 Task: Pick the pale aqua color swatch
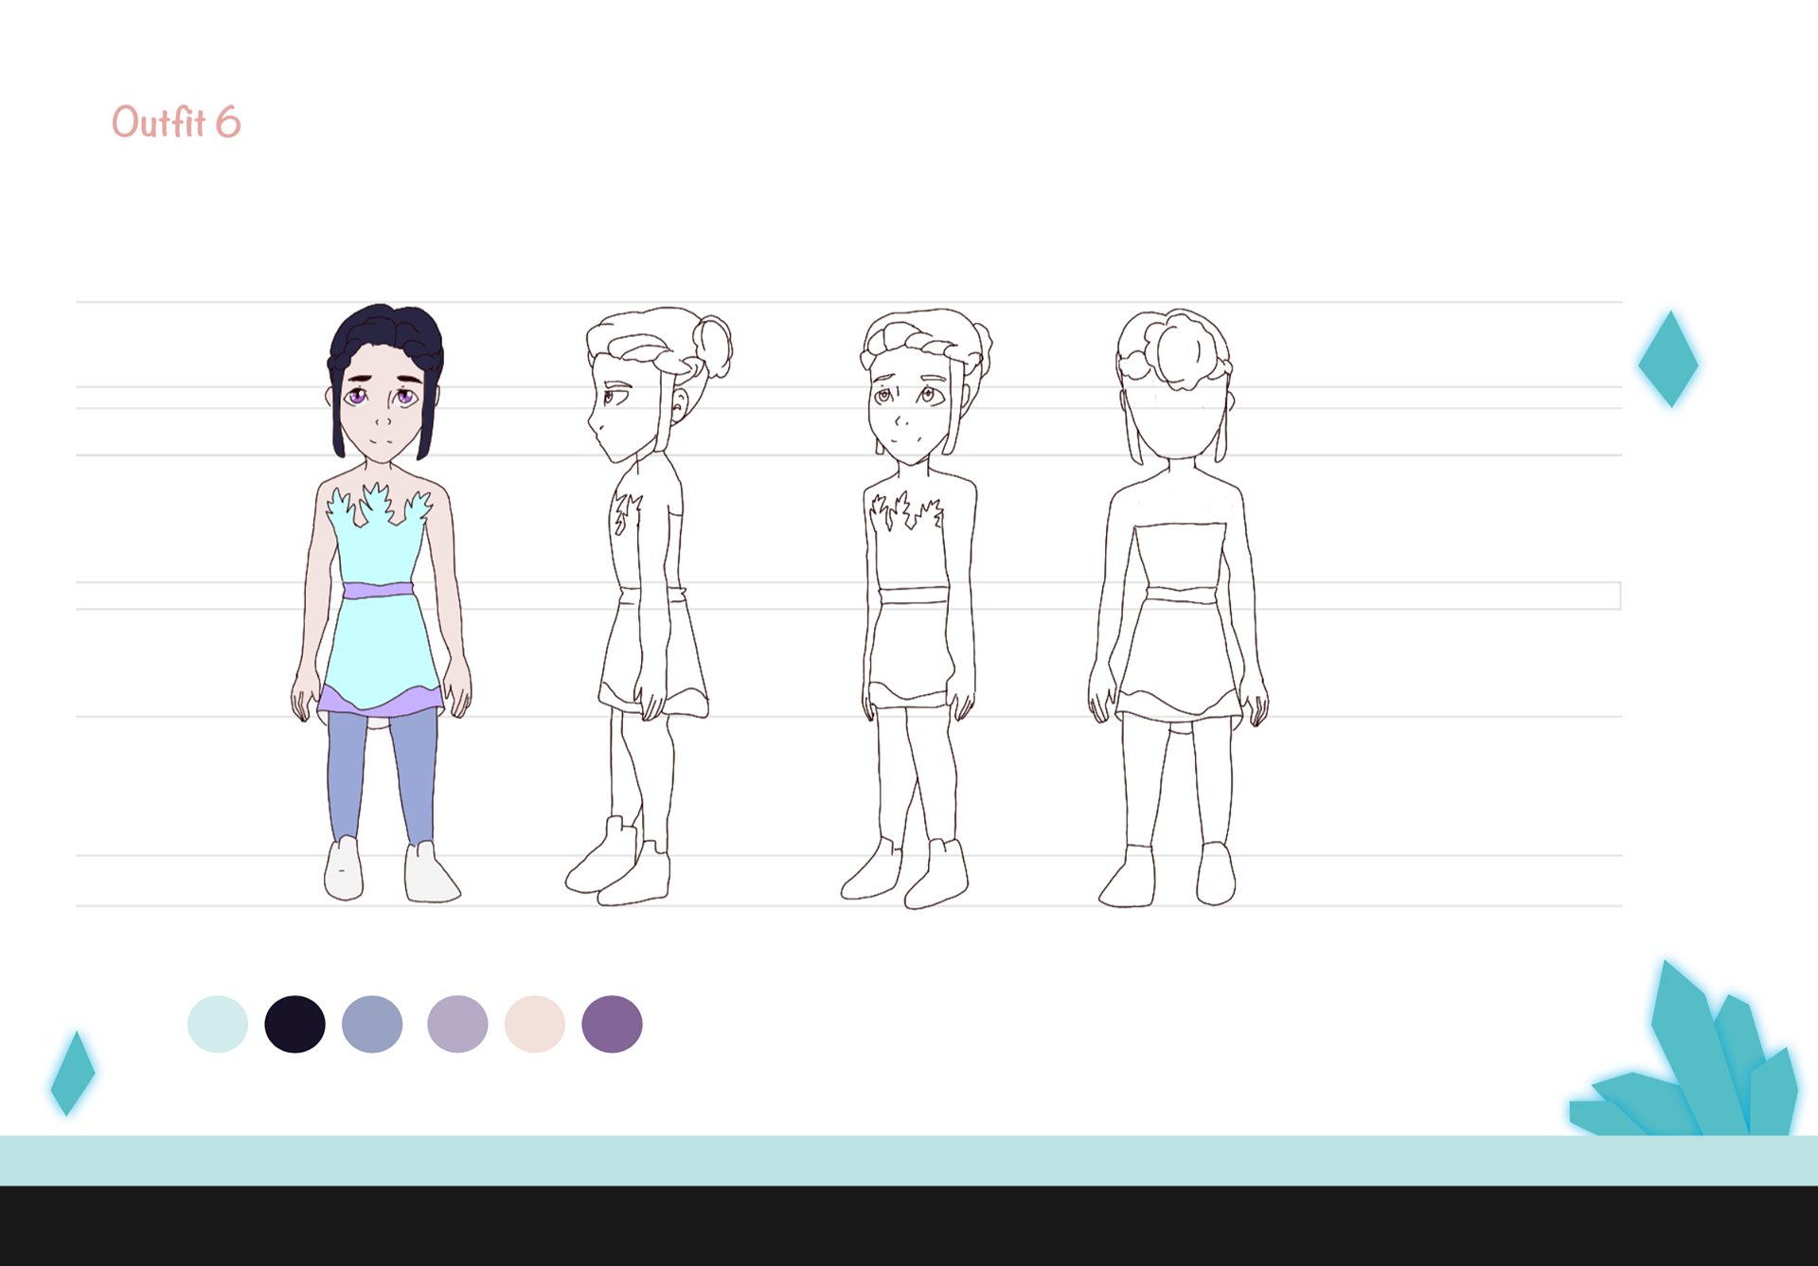point(218,1024)
